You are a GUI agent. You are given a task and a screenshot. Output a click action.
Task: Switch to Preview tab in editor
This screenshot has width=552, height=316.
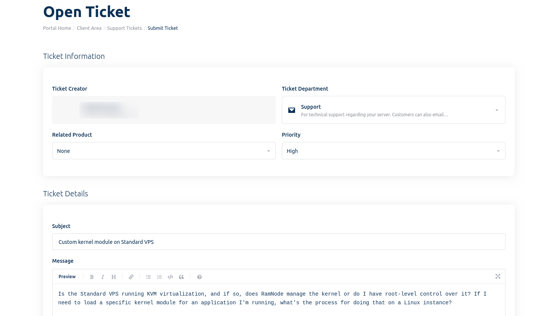pos(67,277)
